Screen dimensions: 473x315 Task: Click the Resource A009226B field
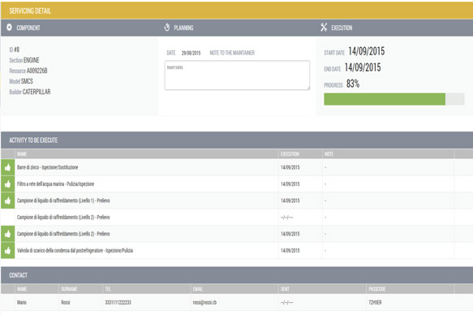coord(28,71)
